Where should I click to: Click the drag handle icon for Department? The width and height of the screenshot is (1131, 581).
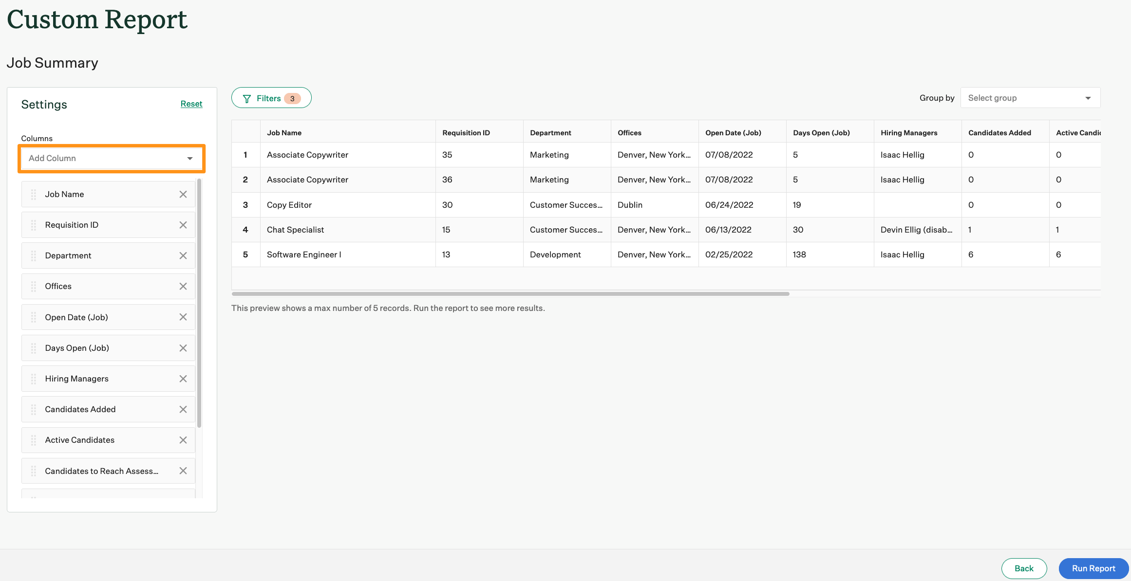34,255
